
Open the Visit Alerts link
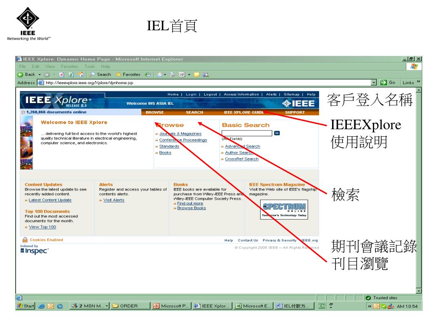(114, 200)
